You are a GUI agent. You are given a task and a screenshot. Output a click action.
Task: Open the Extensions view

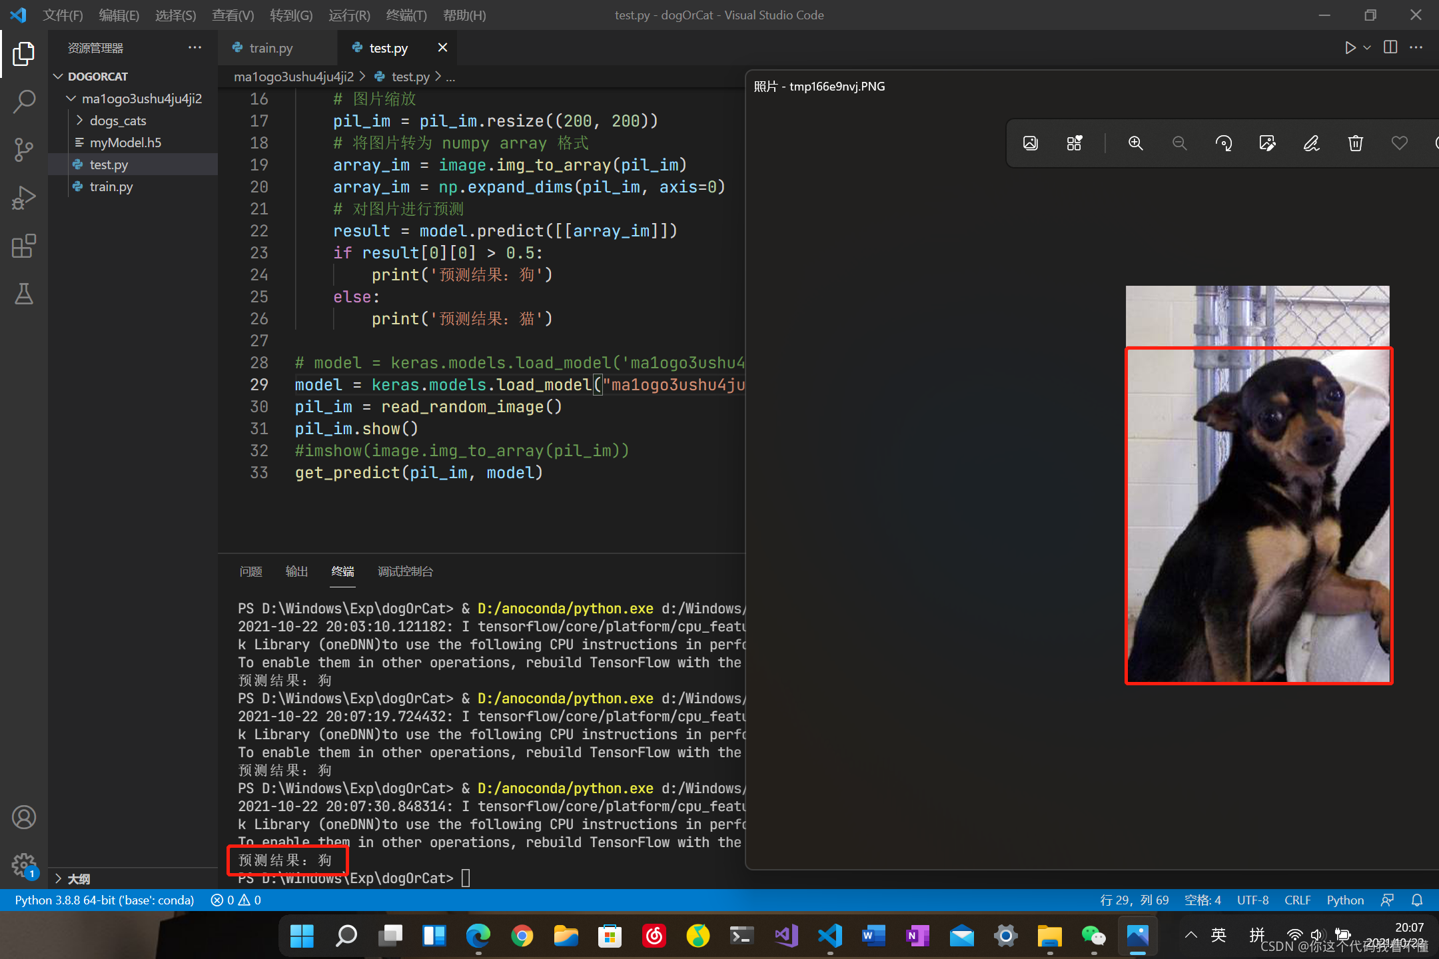pyautogui.click(x=24, y=246)
